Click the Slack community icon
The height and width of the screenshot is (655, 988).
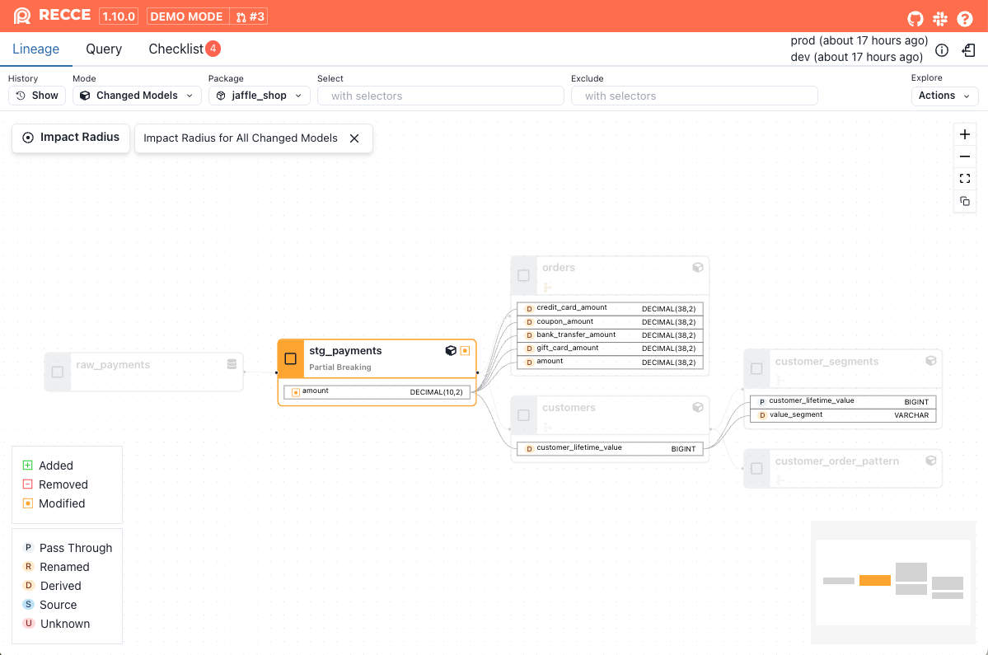point(940,18)
